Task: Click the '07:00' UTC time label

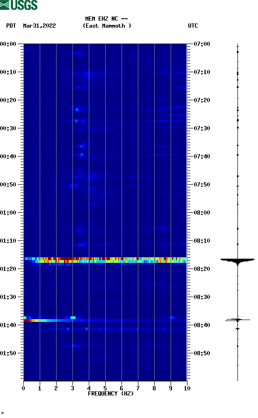Action: 202,44
